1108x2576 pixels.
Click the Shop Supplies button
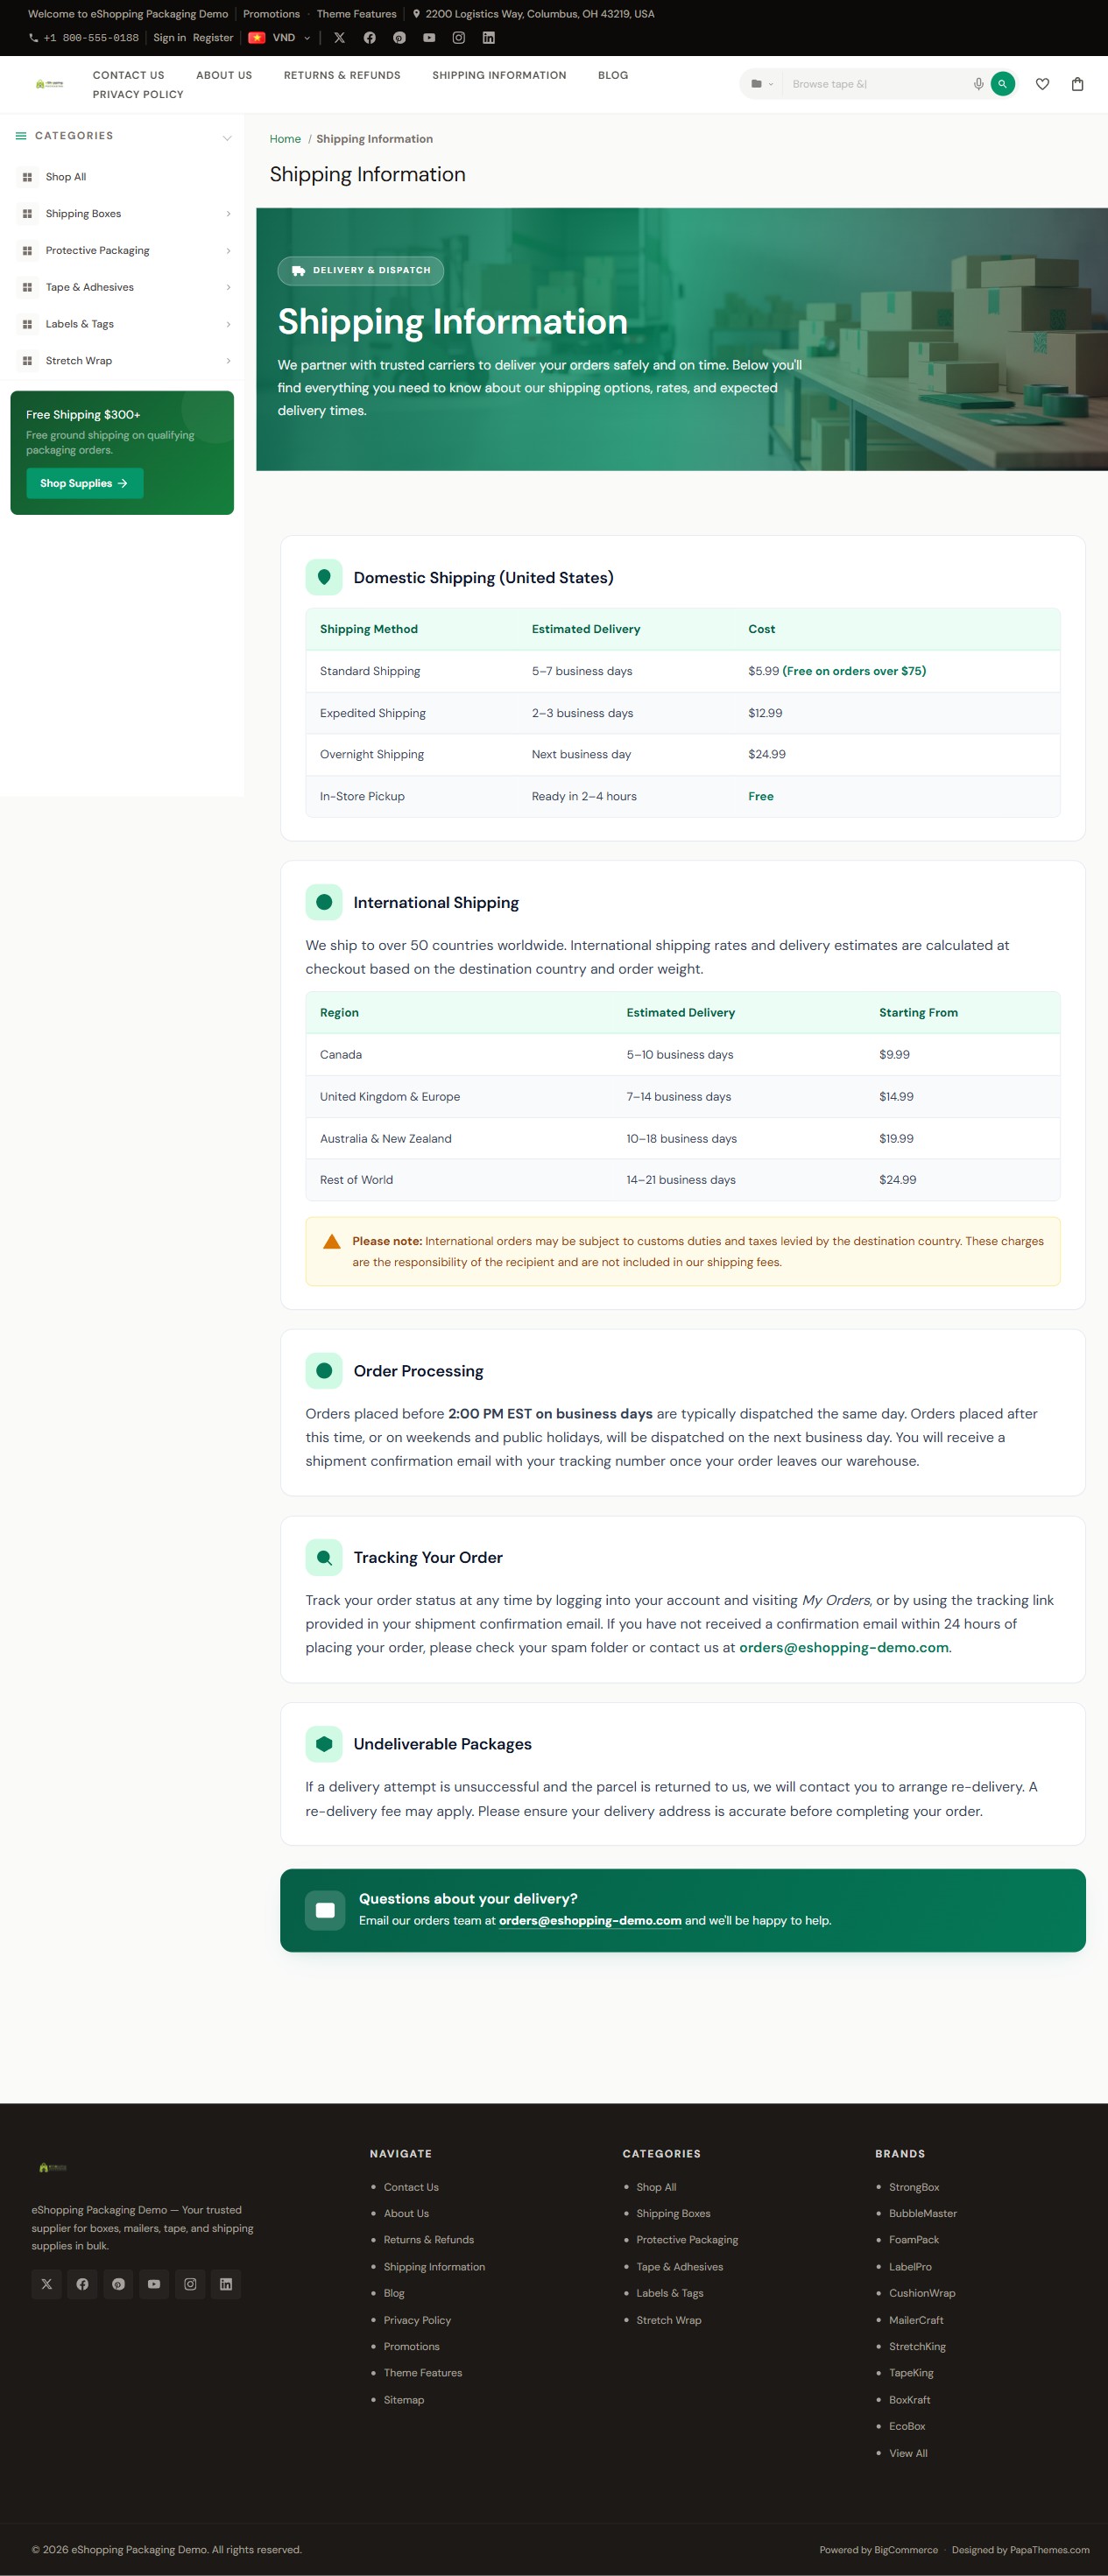(85, 483)
